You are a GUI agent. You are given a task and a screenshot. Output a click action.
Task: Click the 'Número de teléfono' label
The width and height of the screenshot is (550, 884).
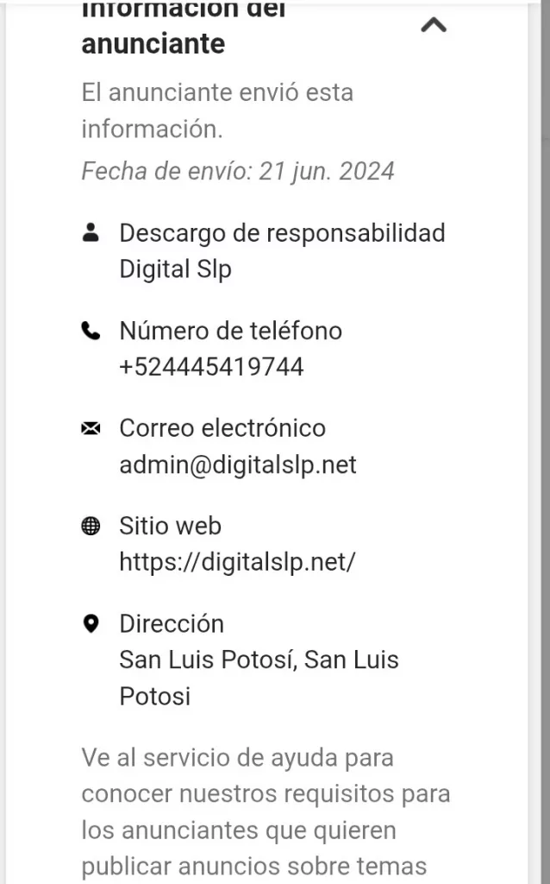pyautogui.click(x=230, y=331)
